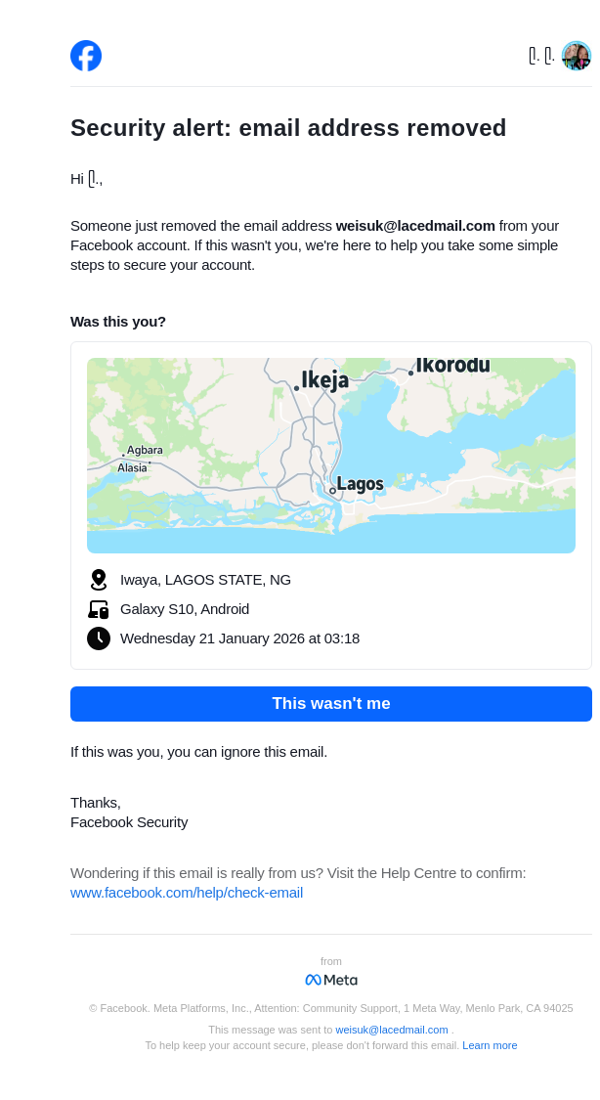Click the Agbara label on the map

pyautogui.click(x=145, y=450)
